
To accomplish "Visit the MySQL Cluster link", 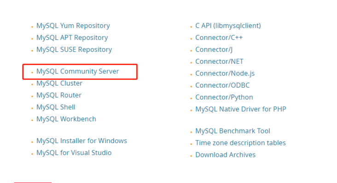I will [59, 83].
